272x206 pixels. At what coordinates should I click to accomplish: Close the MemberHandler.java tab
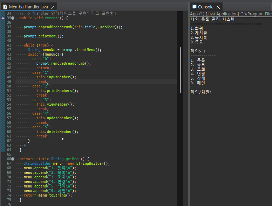(53, 7)
